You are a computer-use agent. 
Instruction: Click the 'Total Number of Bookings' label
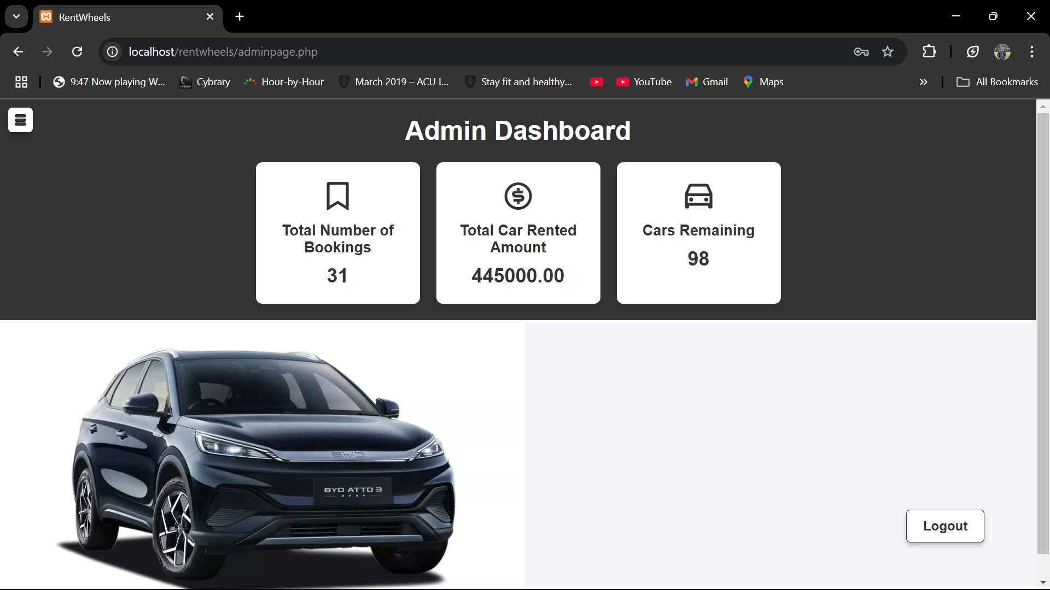tap(337, 239)
